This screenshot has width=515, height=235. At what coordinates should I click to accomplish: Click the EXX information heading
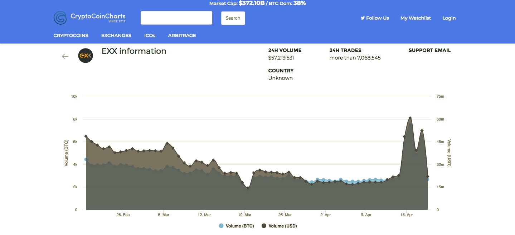(134, 51)
